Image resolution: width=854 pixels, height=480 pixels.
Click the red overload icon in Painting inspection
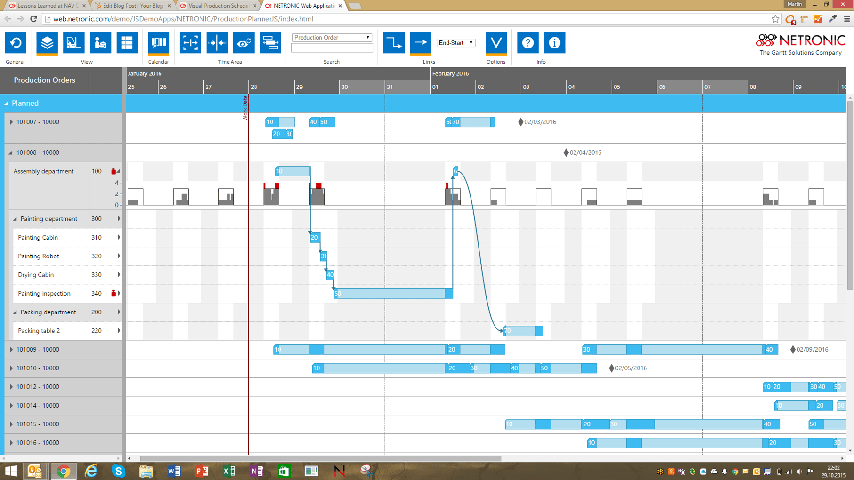point(113,293)
